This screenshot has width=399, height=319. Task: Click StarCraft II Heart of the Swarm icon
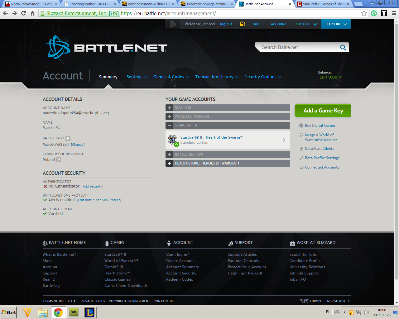[173, 140]
